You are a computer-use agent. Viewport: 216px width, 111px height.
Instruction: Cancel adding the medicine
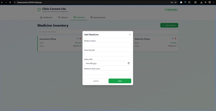[x=96, y=81]
